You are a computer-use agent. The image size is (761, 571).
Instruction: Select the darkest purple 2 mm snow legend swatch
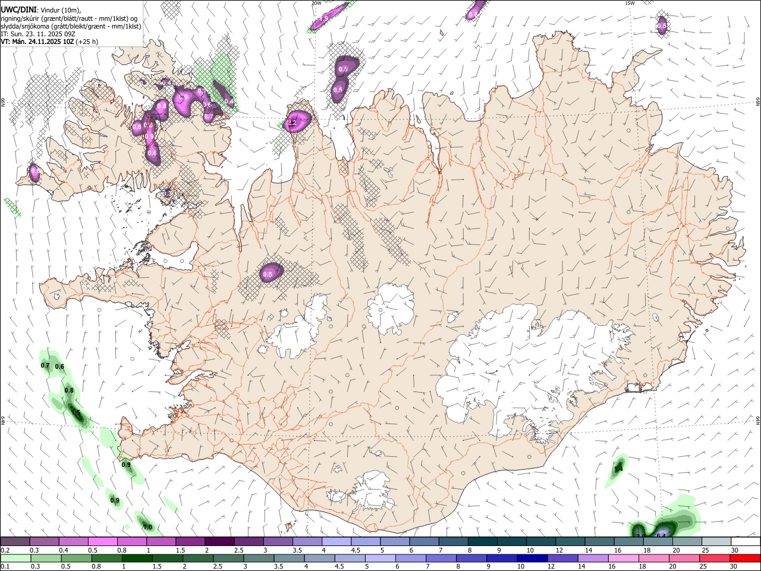(219, 542)
